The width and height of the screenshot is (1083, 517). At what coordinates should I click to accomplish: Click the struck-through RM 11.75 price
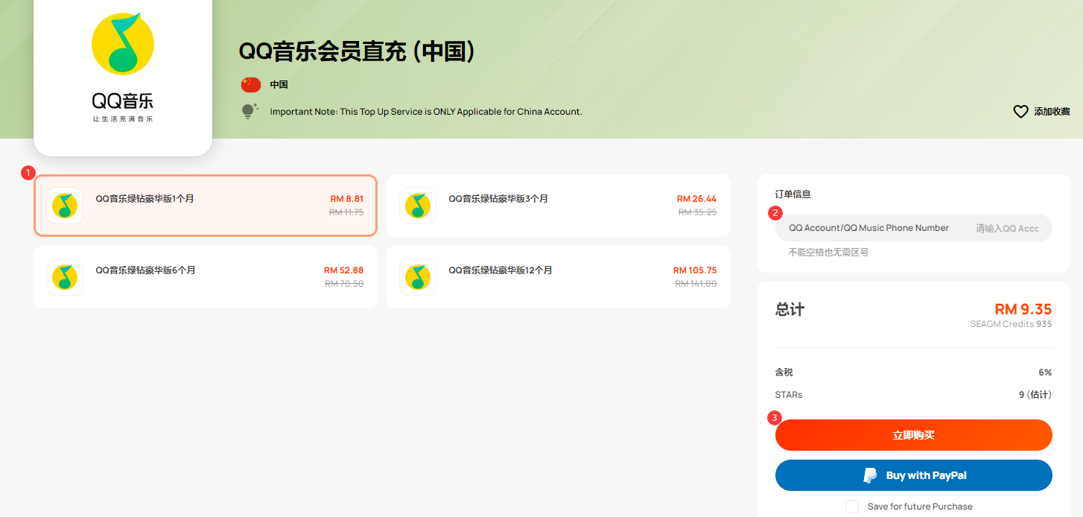[x=346, y=212]
